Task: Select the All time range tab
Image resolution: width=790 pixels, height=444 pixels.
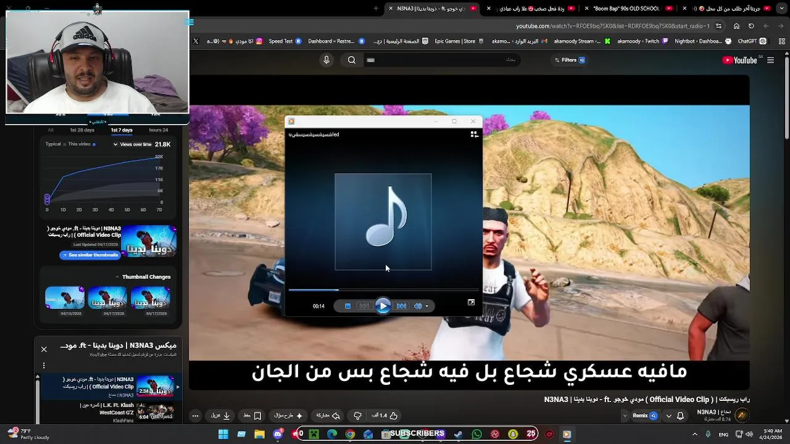Action: pos(51,130)
